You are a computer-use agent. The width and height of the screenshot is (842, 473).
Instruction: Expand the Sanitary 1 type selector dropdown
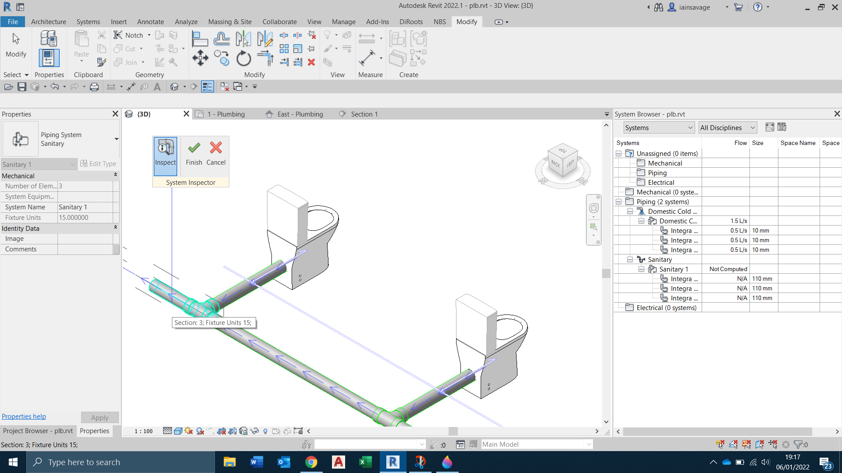point(74,164)
